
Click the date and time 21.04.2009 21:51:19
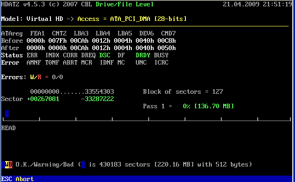tap(257, 5)
